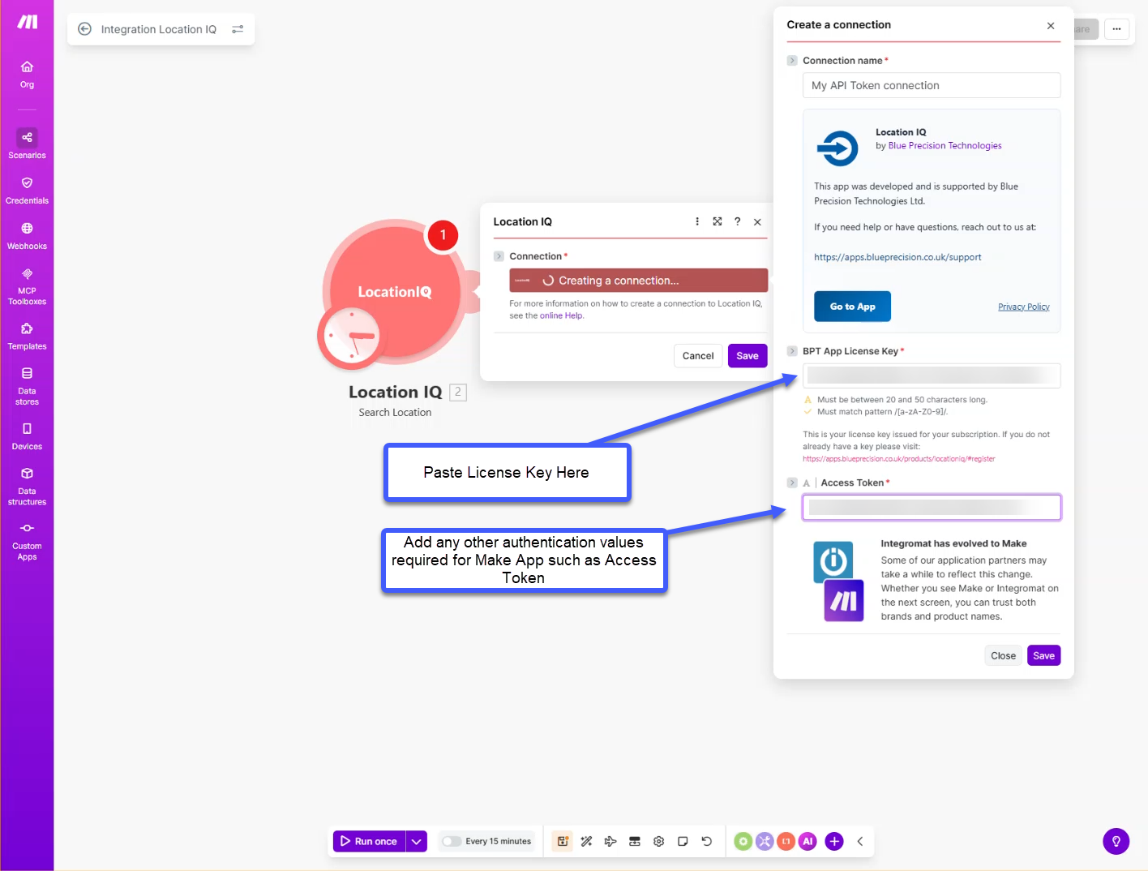Click the purple plus add-tool button
The image size is (1148, 871).
[x=833, y=841]
